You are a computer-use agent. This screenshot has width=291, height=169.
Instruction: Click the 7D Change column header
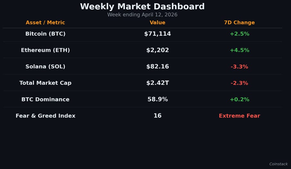point(239,23)
